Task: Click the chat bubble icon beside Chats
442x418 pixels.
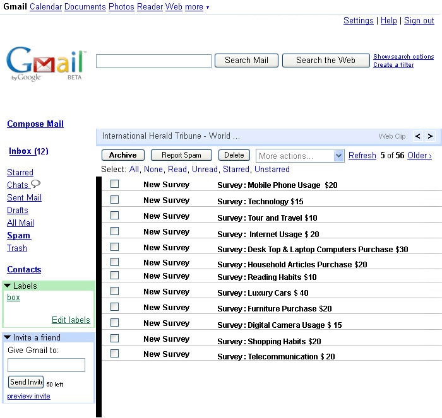Action: [x=35, y=184]
